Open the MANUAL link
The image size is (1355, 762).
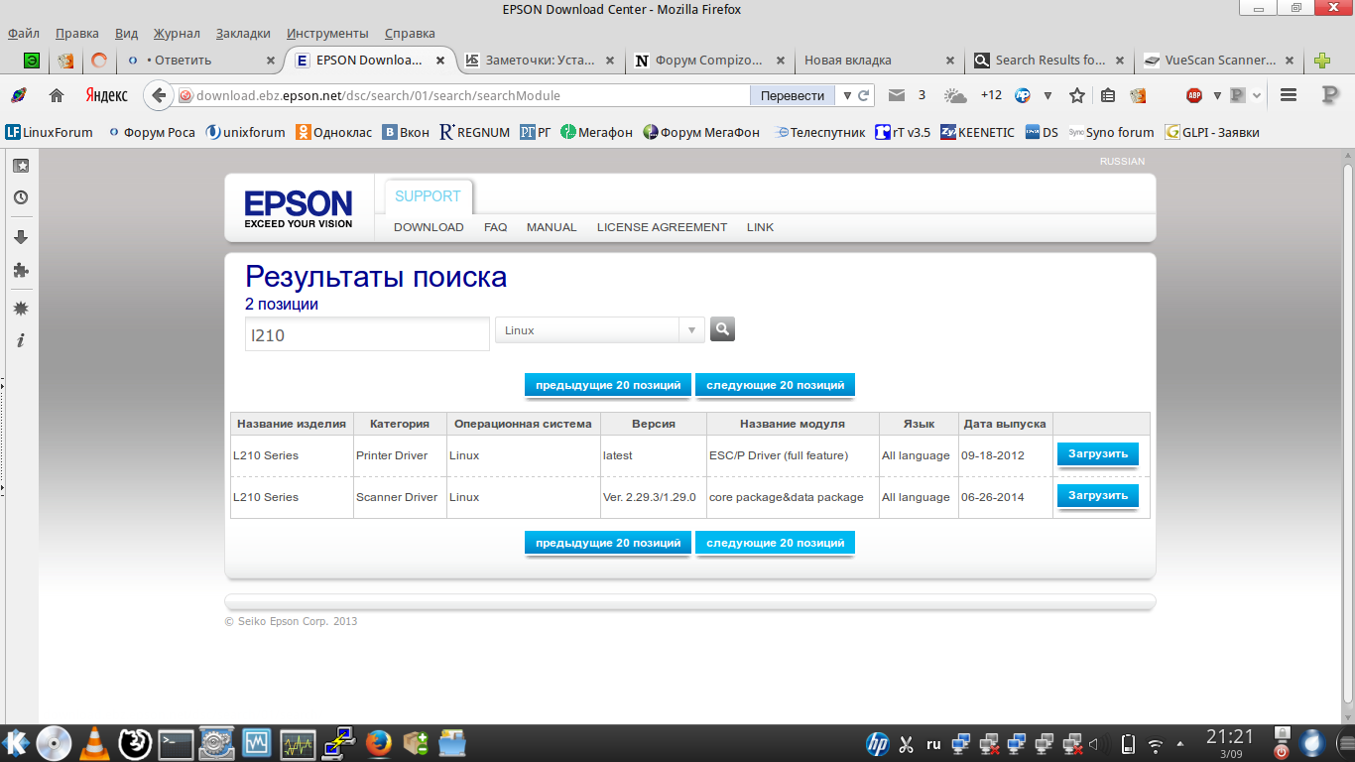coord(552,227)
